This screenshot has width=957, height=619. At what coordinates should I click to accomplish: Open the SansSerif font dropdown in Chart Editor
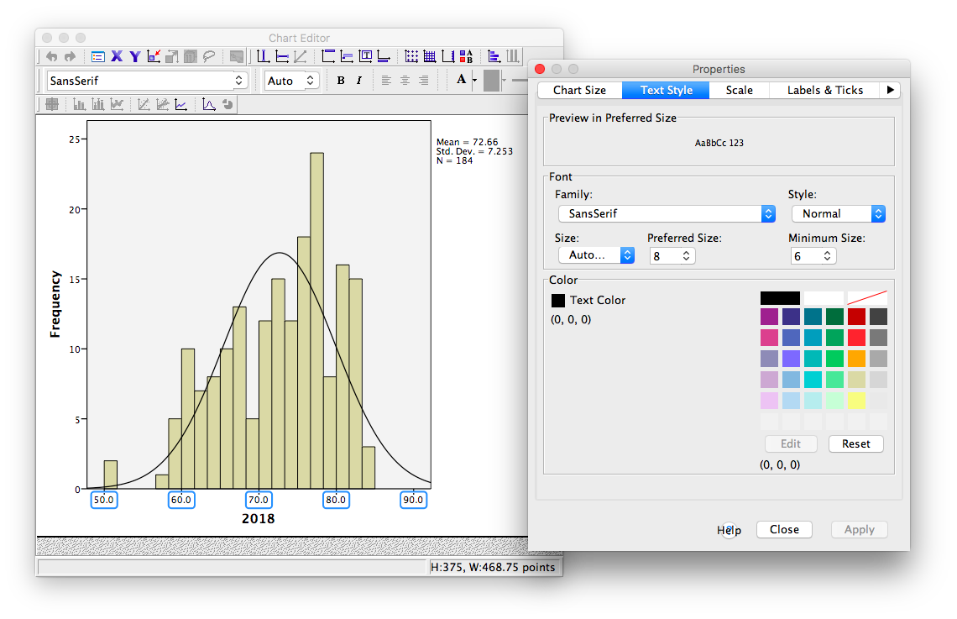point(147,81)
